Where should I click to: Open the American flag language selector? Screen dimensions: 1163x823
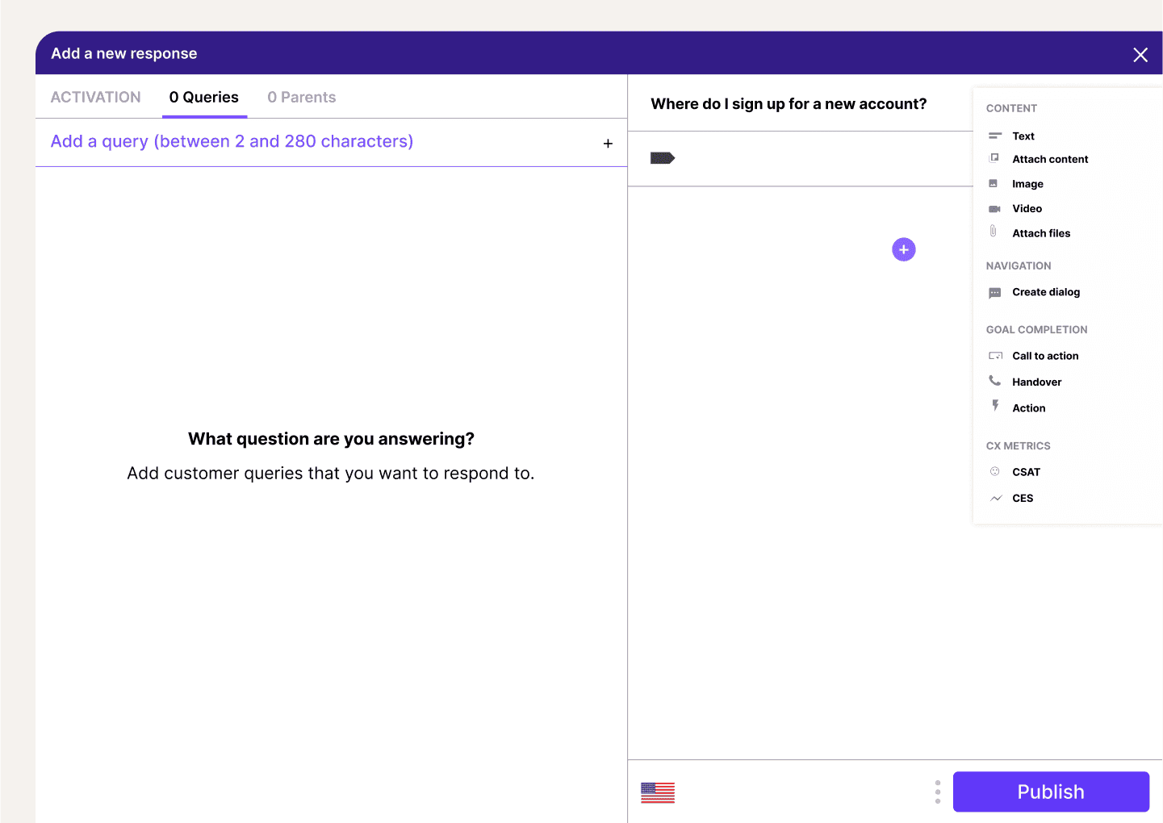[x=657, y=792]
